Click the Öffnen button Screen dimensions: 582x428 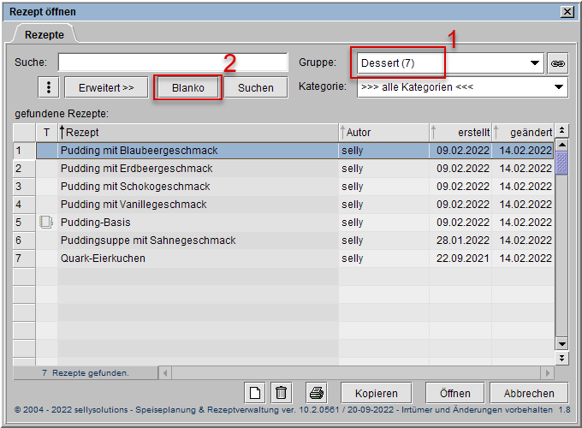tap(454, 393)
